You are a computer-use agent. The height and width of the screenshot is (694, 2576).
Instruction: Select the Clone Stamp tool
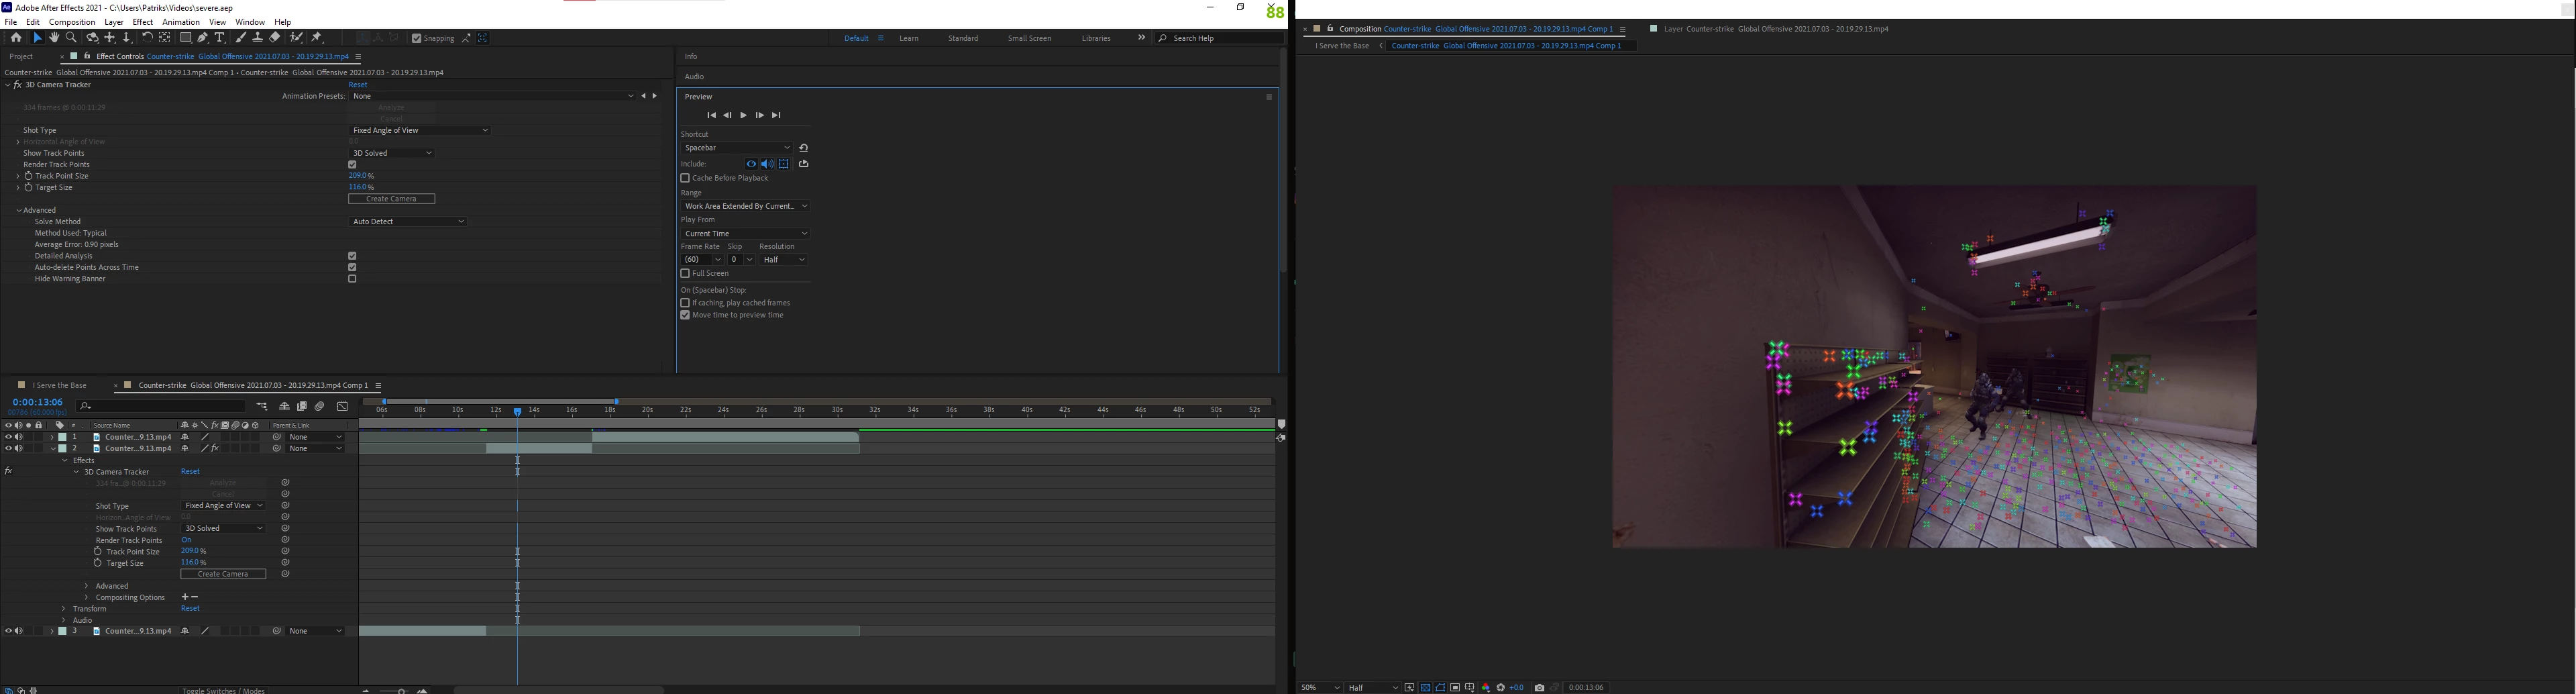click(x=257, y=38)
